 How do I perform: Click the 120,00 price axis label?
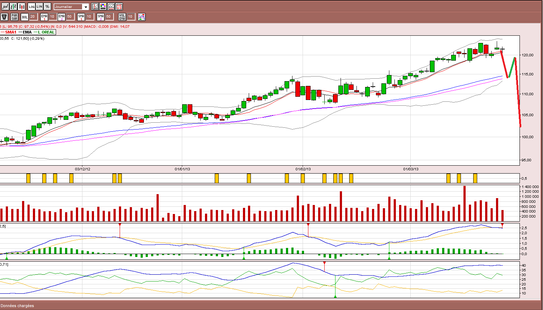click(527, 55)
